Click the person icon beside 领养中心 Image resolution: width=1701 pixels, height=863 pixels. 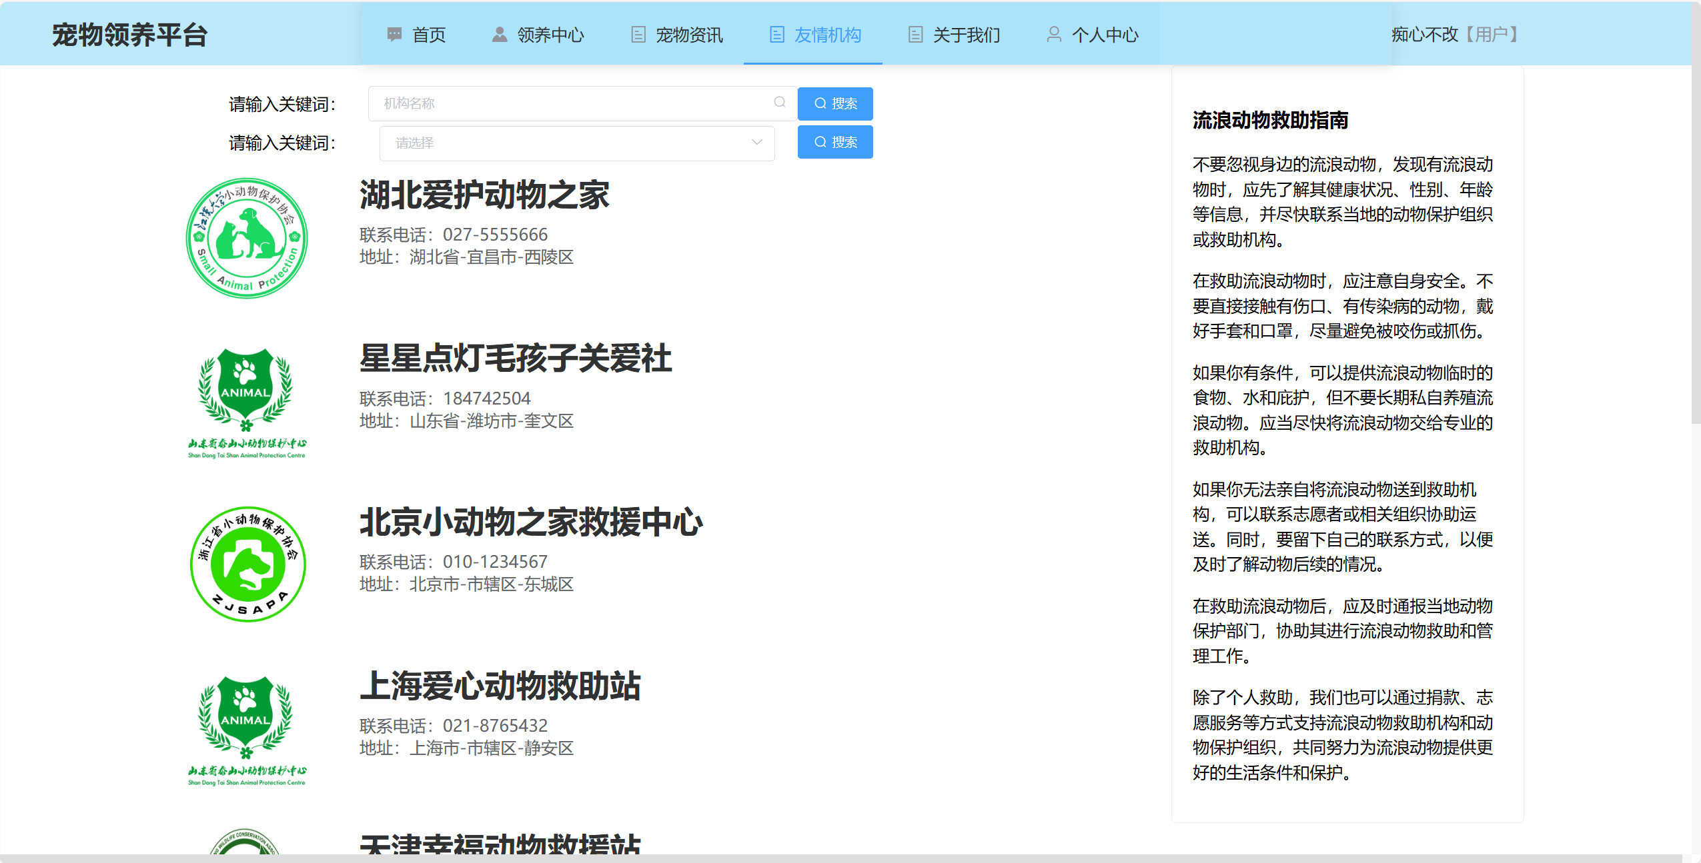point(499,35)
